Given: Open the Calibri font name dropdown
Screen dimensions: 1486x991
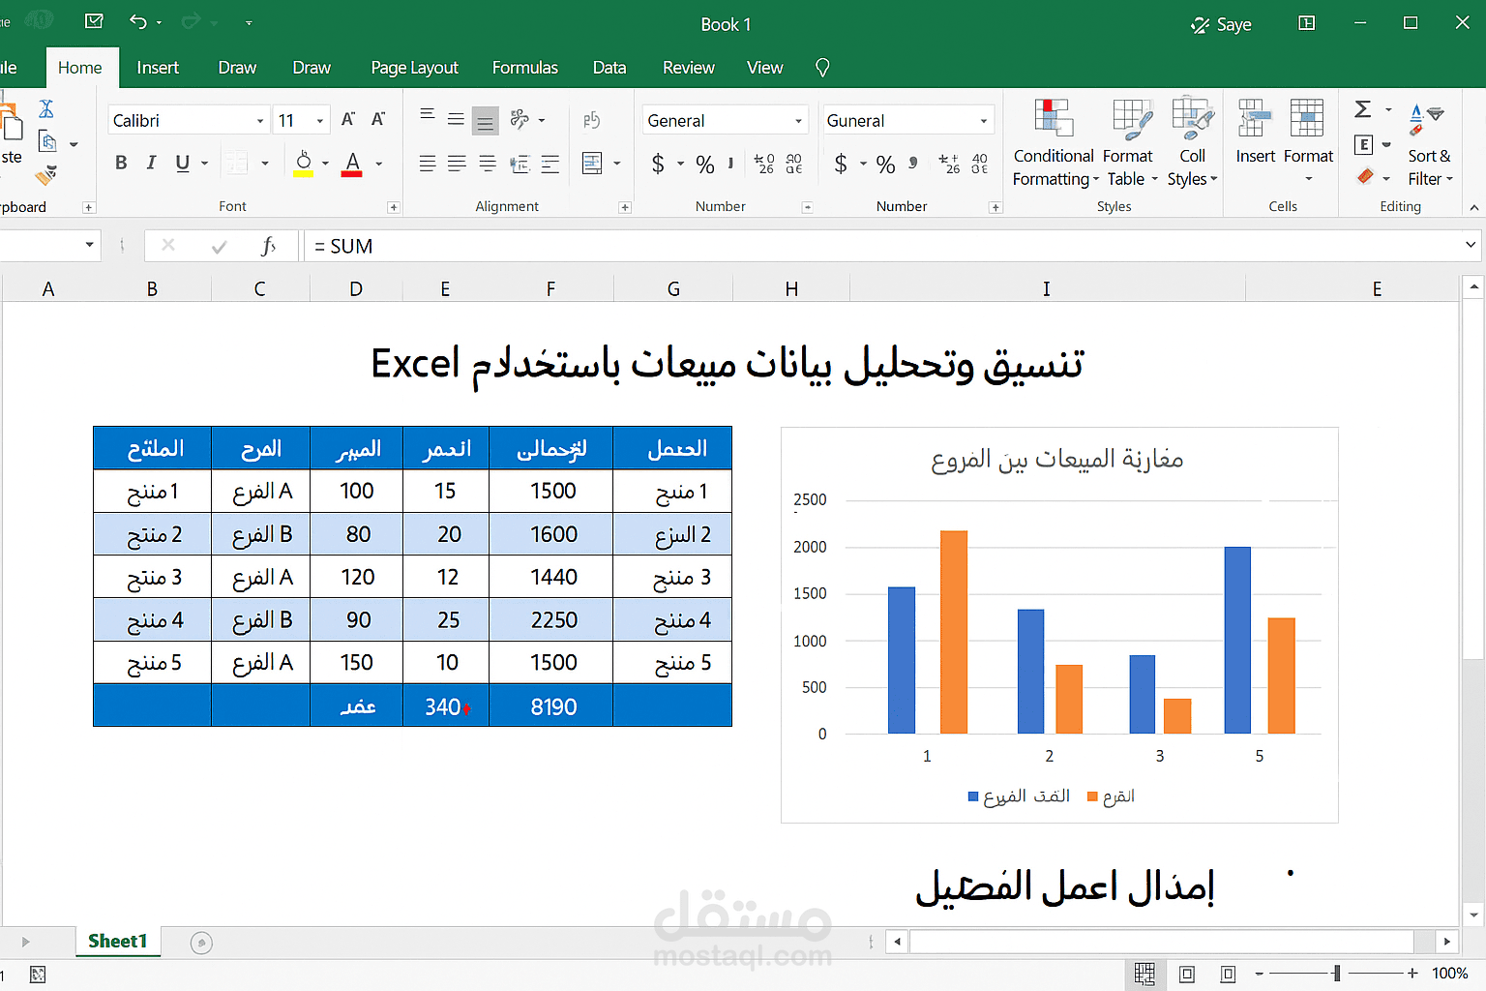Looking at the screenshot, I should (260, 121).
